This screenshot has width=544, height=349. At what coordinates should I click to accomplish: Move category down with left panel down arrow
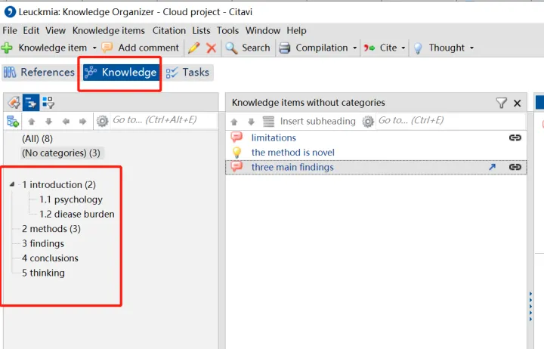click(x=48, y=122)
